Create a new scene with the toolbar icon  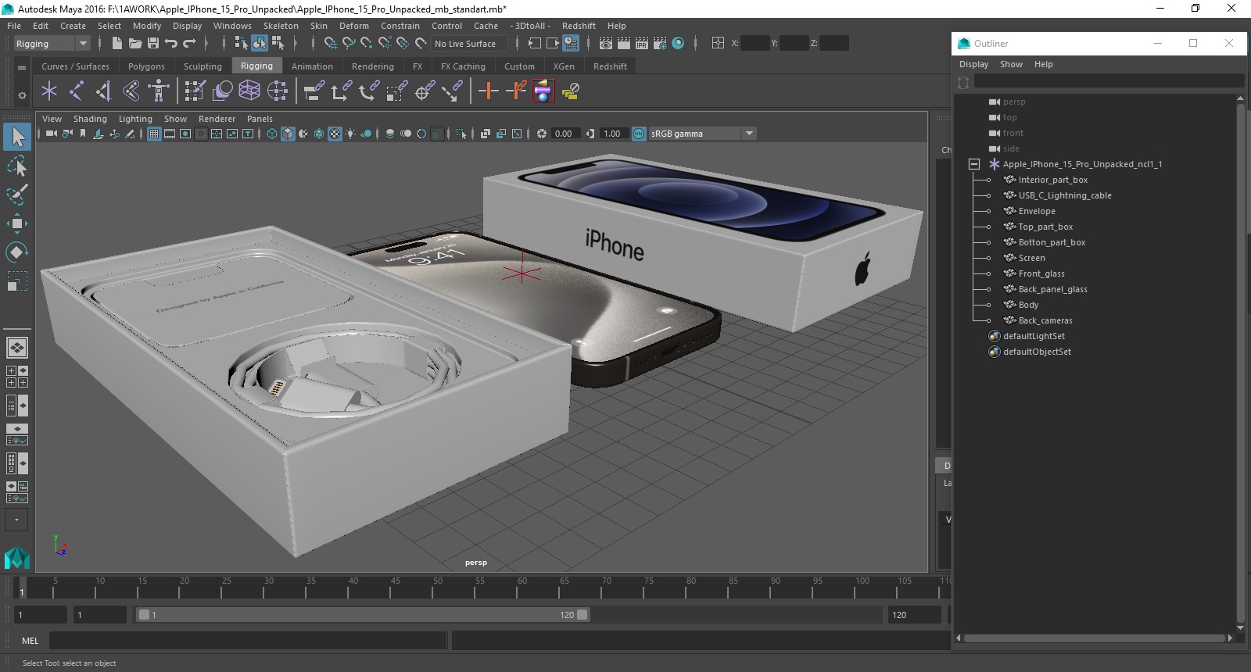[117, 44]
